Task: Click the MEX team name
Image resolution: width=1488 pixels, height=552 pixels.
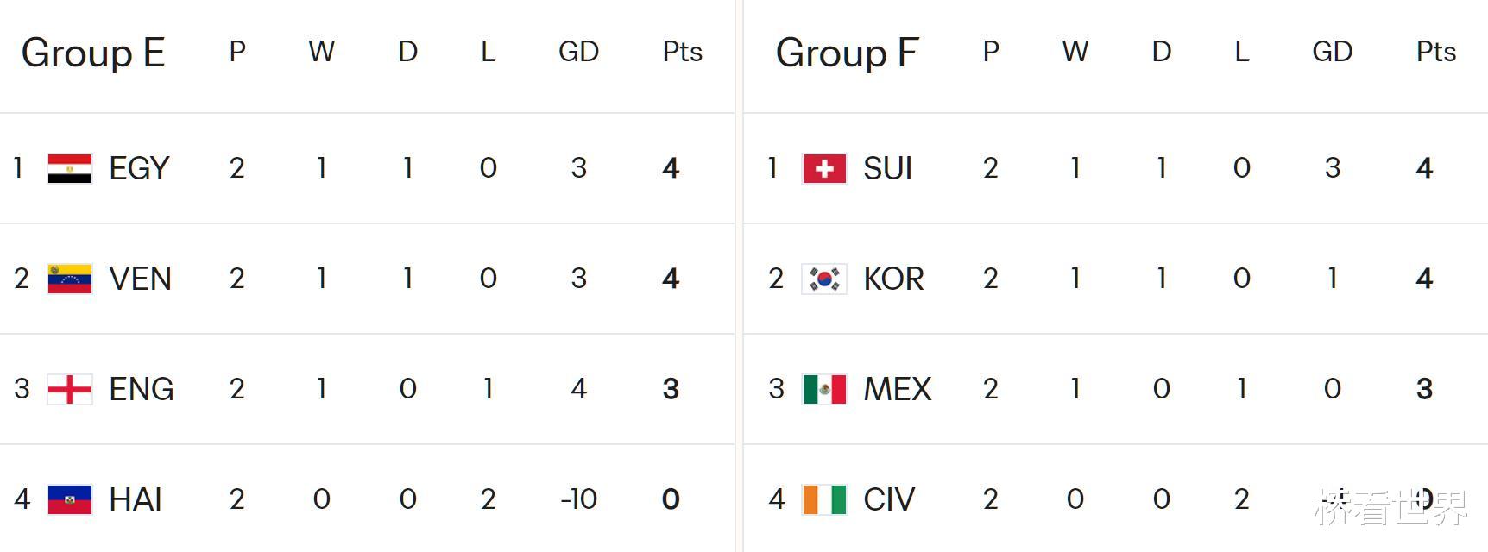Action: click(898, 389)
